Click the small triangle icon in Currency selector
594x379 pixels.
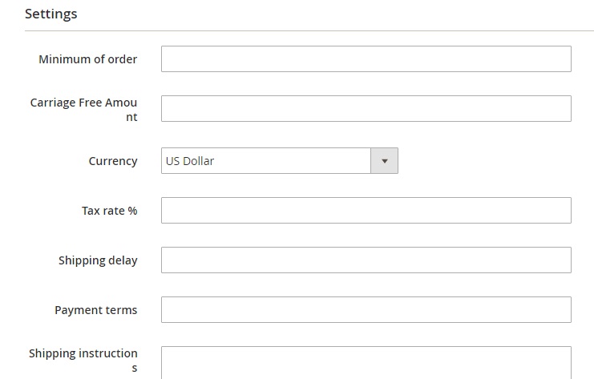[385, 161]
